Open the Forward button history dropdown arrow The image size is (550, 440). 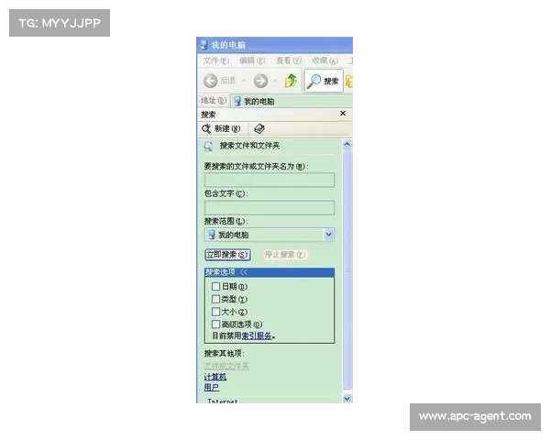275,81
